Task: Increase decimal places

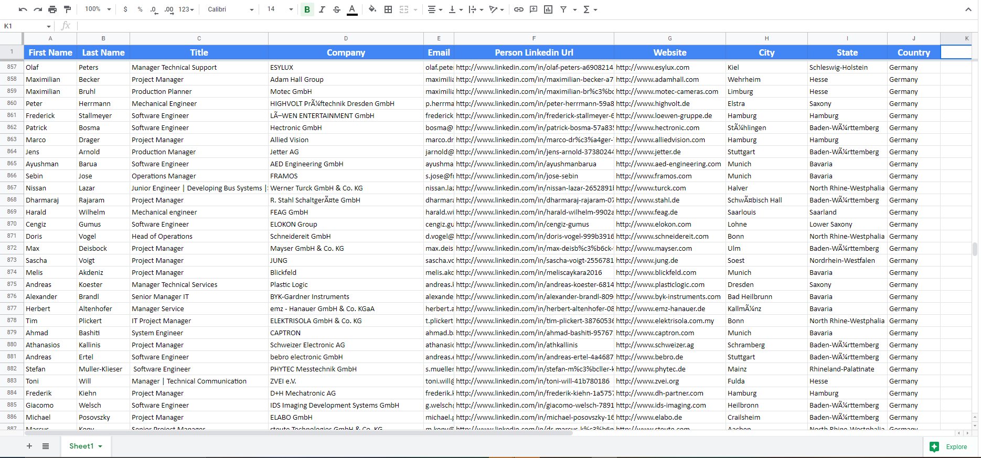Action: 169,9
